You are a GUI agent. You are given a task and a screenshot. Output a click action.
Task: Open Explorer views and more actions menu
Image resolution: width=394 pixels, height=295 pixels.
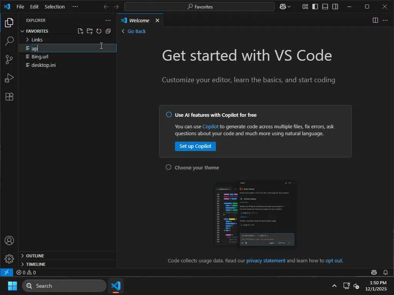[108, 20]
